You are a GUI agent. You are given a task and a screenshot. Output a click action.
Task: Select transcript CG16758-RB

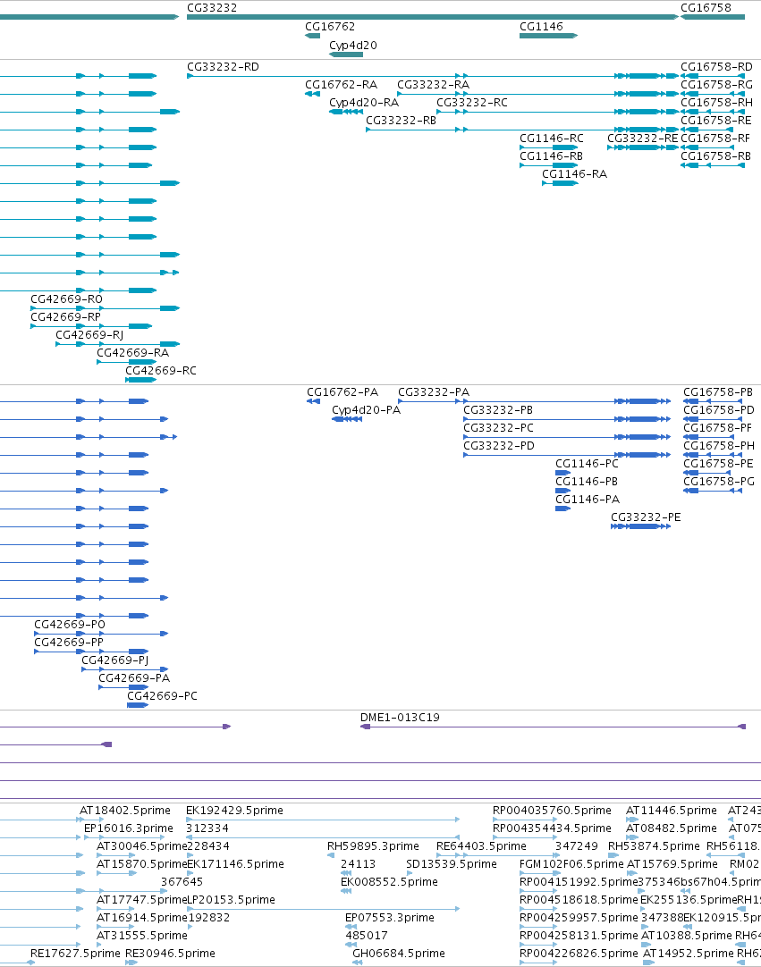pyautogui.click(x=716, y=156)
